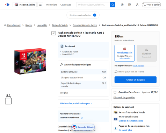166x133 pixels.
Task: Click the Carrefour logo
Action: 7,5
